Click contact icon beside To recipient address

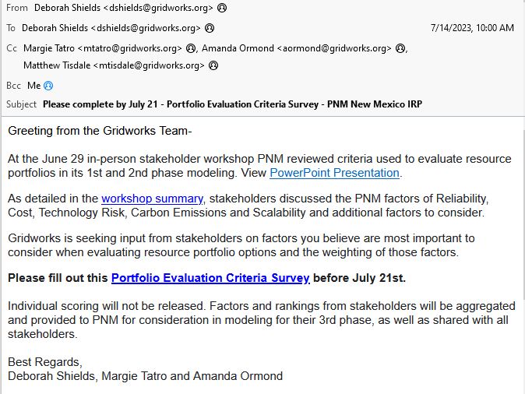coord(210,28)
